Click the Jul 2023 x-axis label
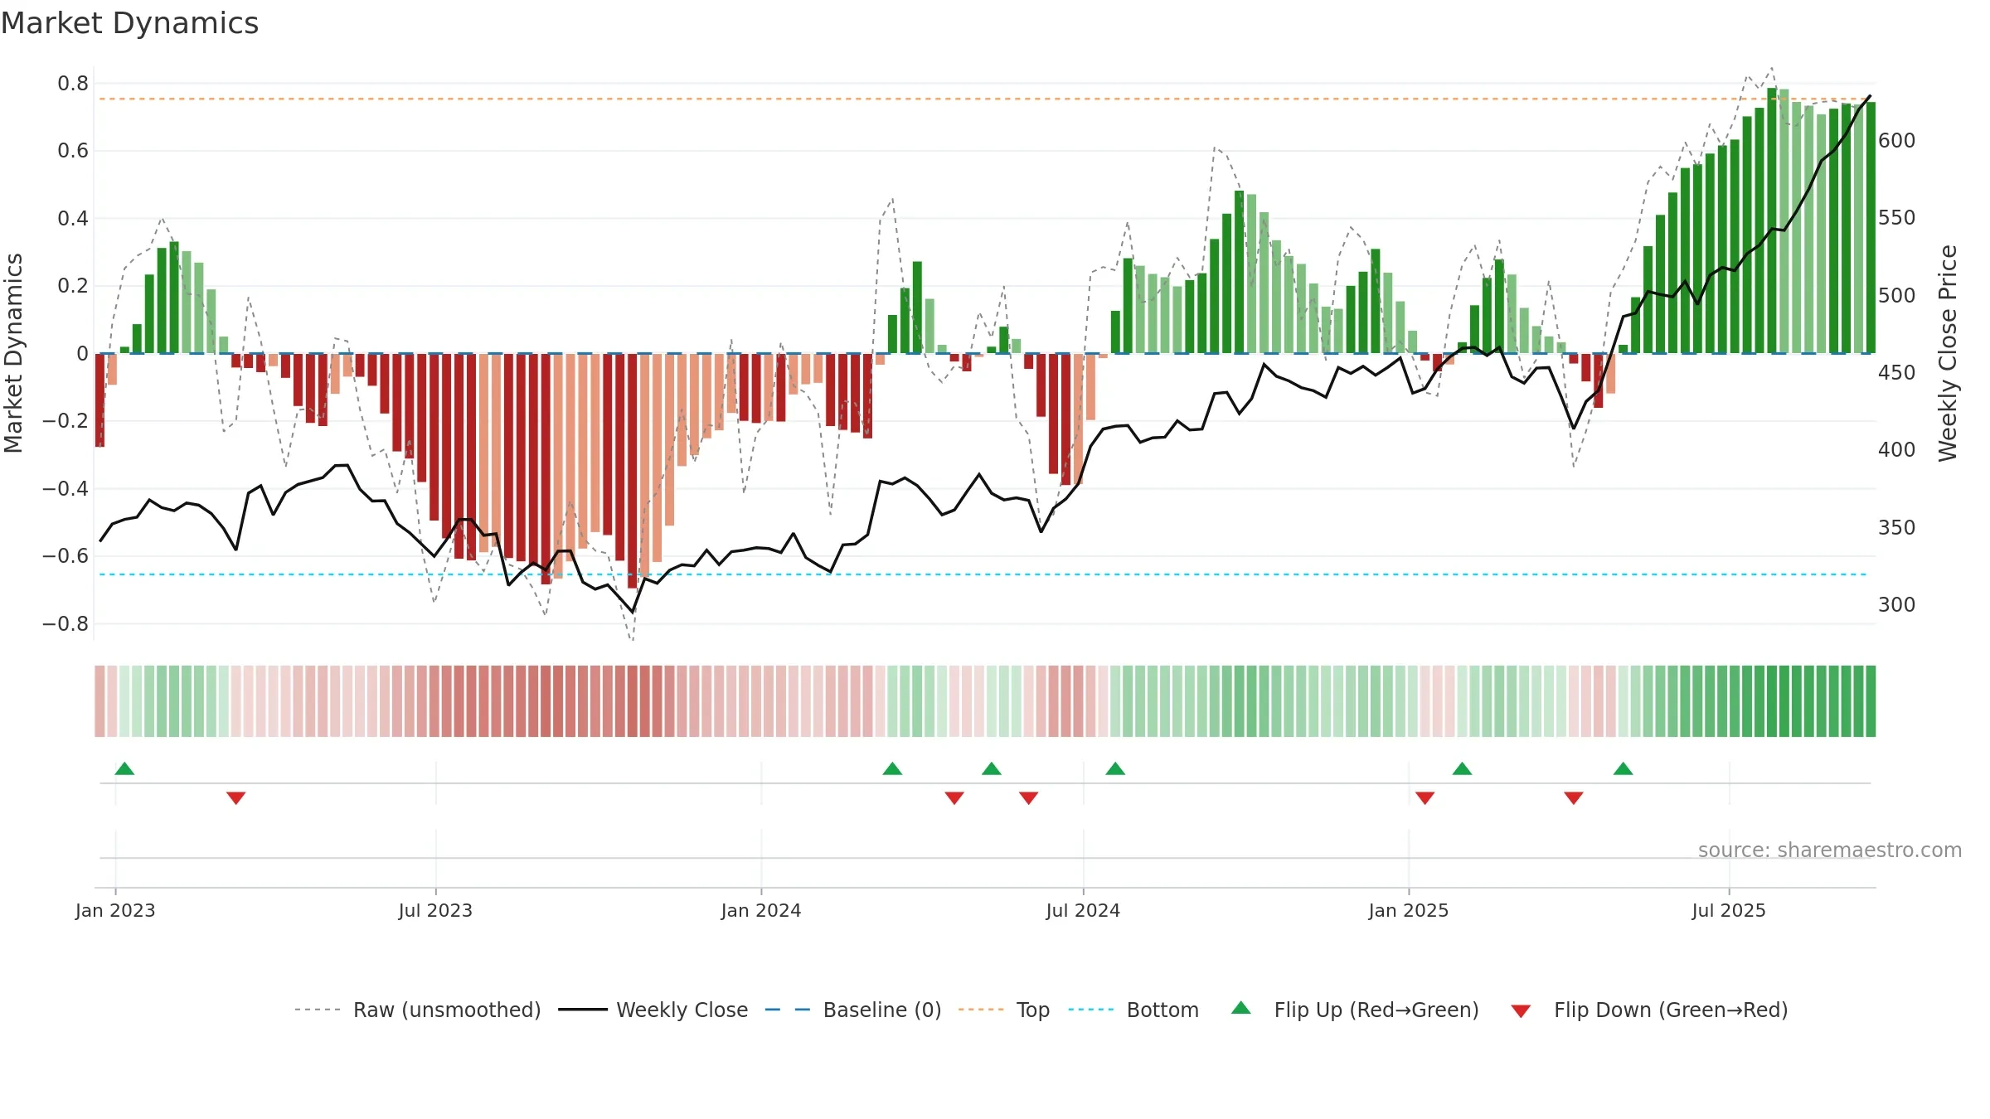1990x1119 pixels. coord(435,910)
